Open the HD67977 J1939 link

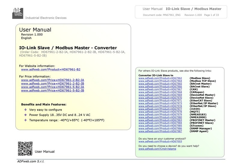(x=160, y=109)
